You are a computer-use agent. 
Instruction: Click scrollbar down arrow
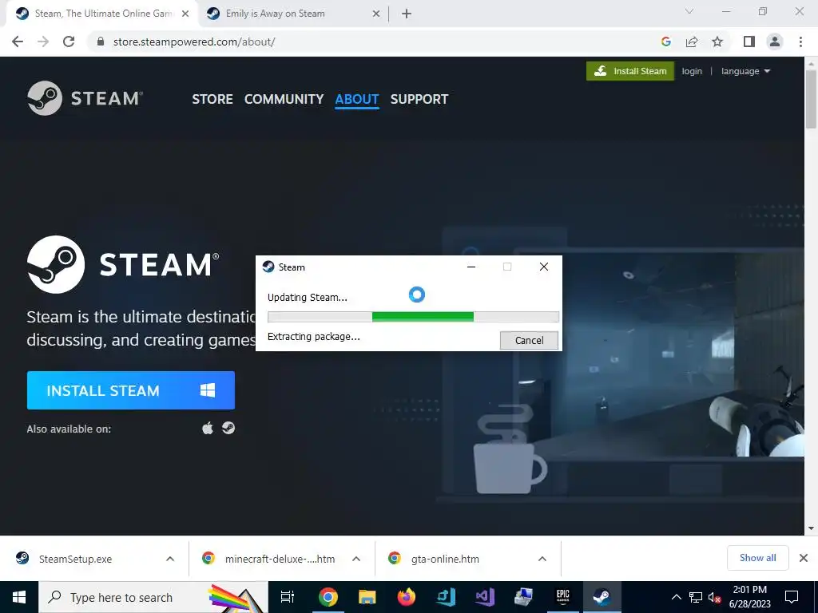(811, 528)
